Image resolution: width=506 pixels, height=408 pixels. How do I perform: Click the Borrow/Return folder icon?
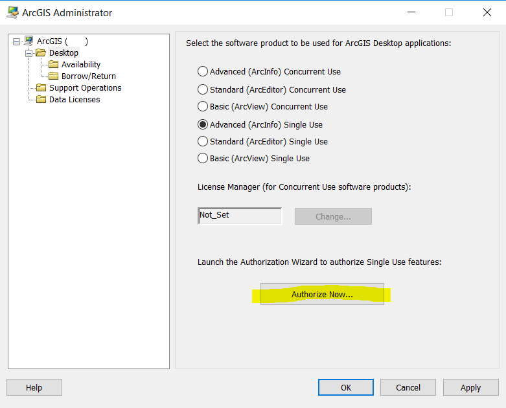coord(53,76)
